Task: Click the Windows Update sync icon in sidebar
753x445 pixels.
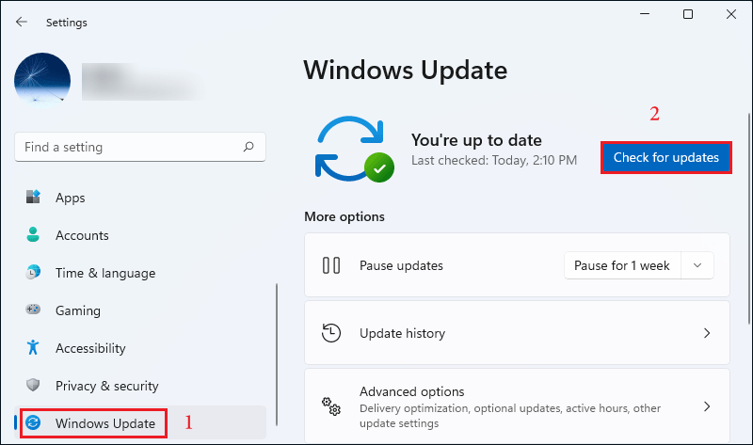Action: (33, 423)
